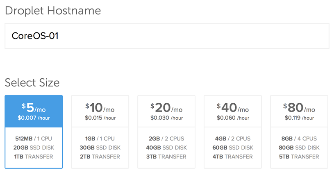Select the $40/mo droplet plan

(233, 108)
